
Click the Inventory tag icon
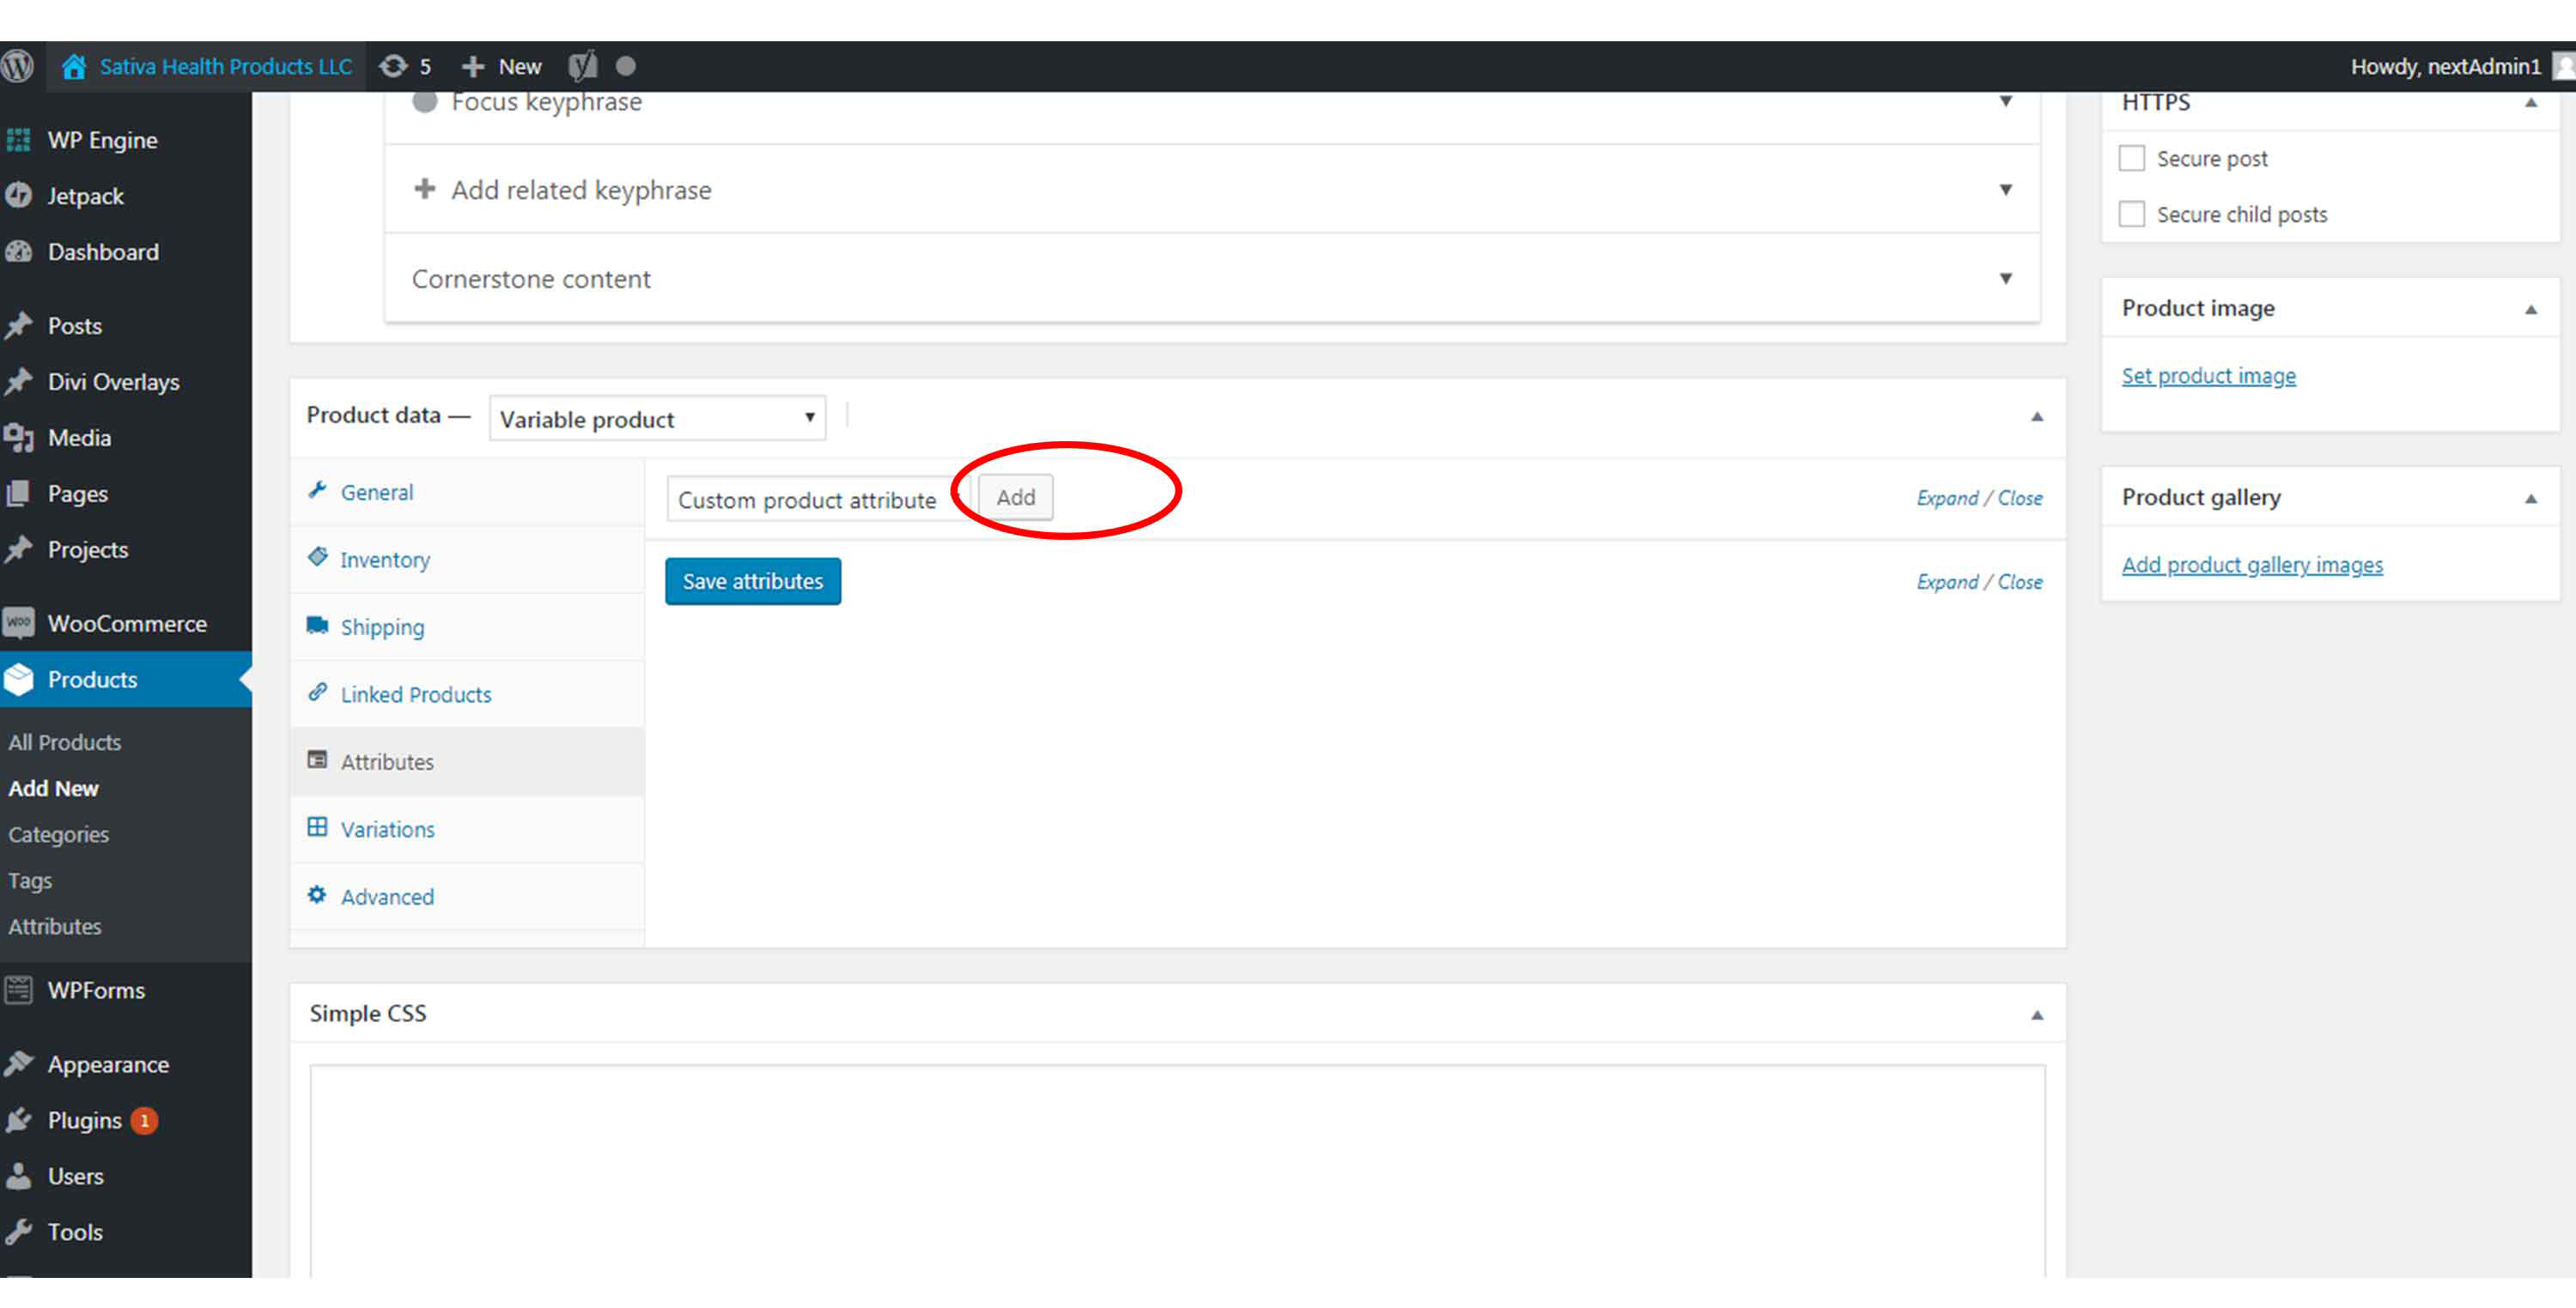[x=317, y=558]
